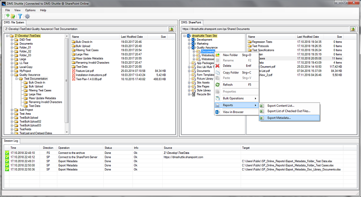Open the Reports submenu entry
Viewport: 361px width, 197px height.
click(x=236, y=105)
